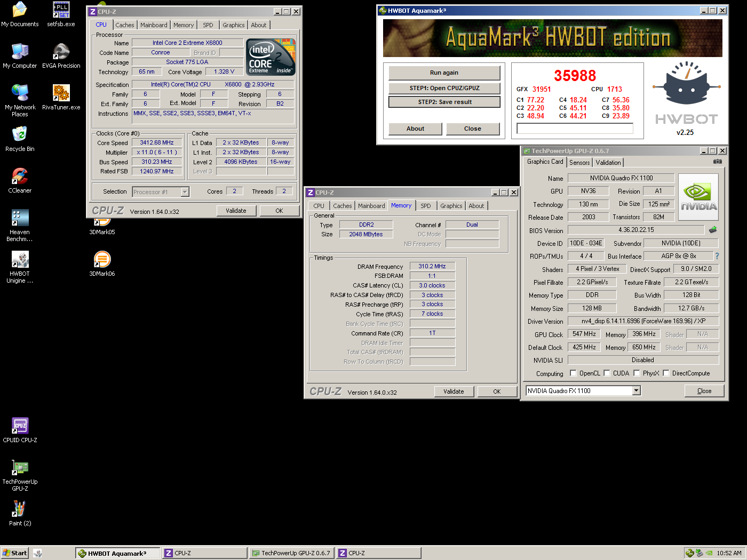Image resolution: width=747 pixels, height=560 pixels.
Task: Click the empty Aquamark result text field
Action: click(575, 129)
